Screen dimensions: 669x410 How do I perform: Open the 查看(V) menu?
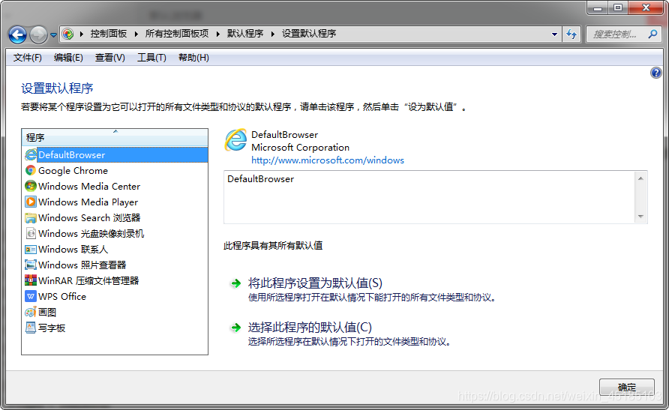[109, 58]
